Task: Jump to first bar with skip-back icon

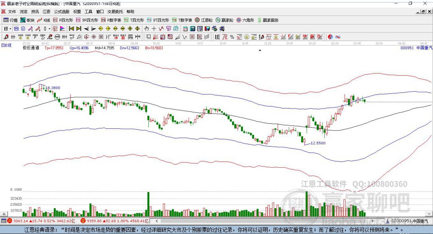Action: (71, 28)
